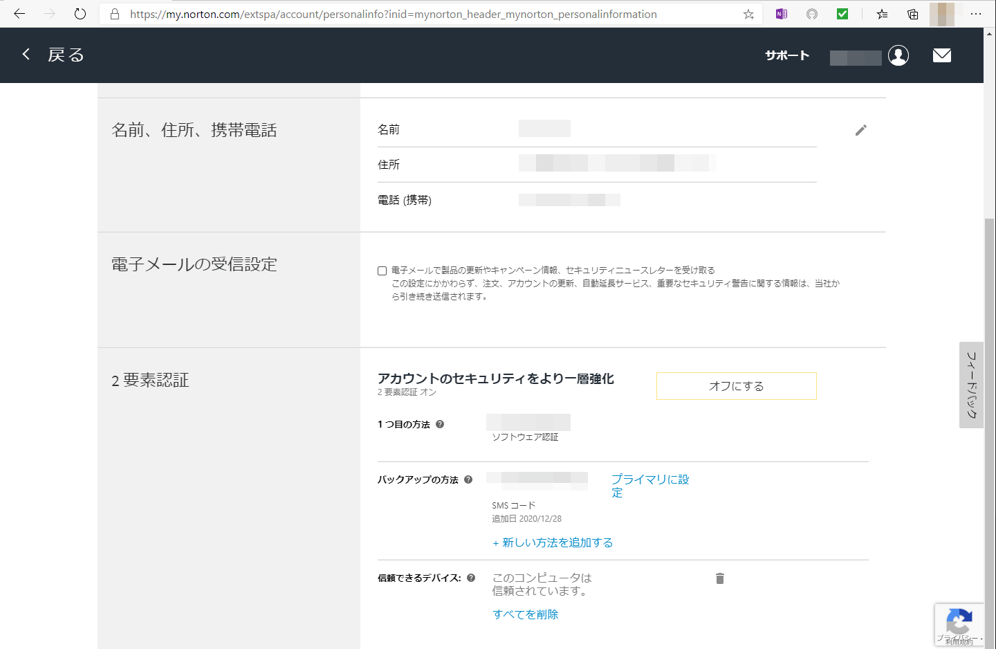Open the OneNote browser extension
The height and width of the screenshot is (649, 996).
(x=782, y=14)
